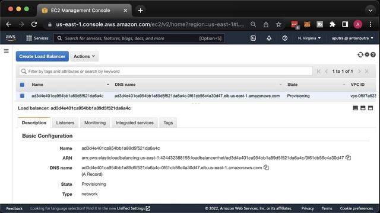Click Create Load Balancer
The height and width of the screenshot is (213, 380).
pos(42,56)
